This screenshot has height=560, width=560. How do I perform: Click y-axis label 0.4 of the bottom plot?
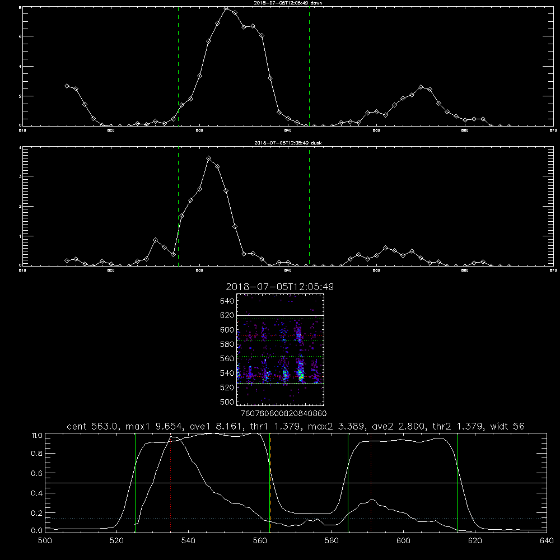pos(36,493)
